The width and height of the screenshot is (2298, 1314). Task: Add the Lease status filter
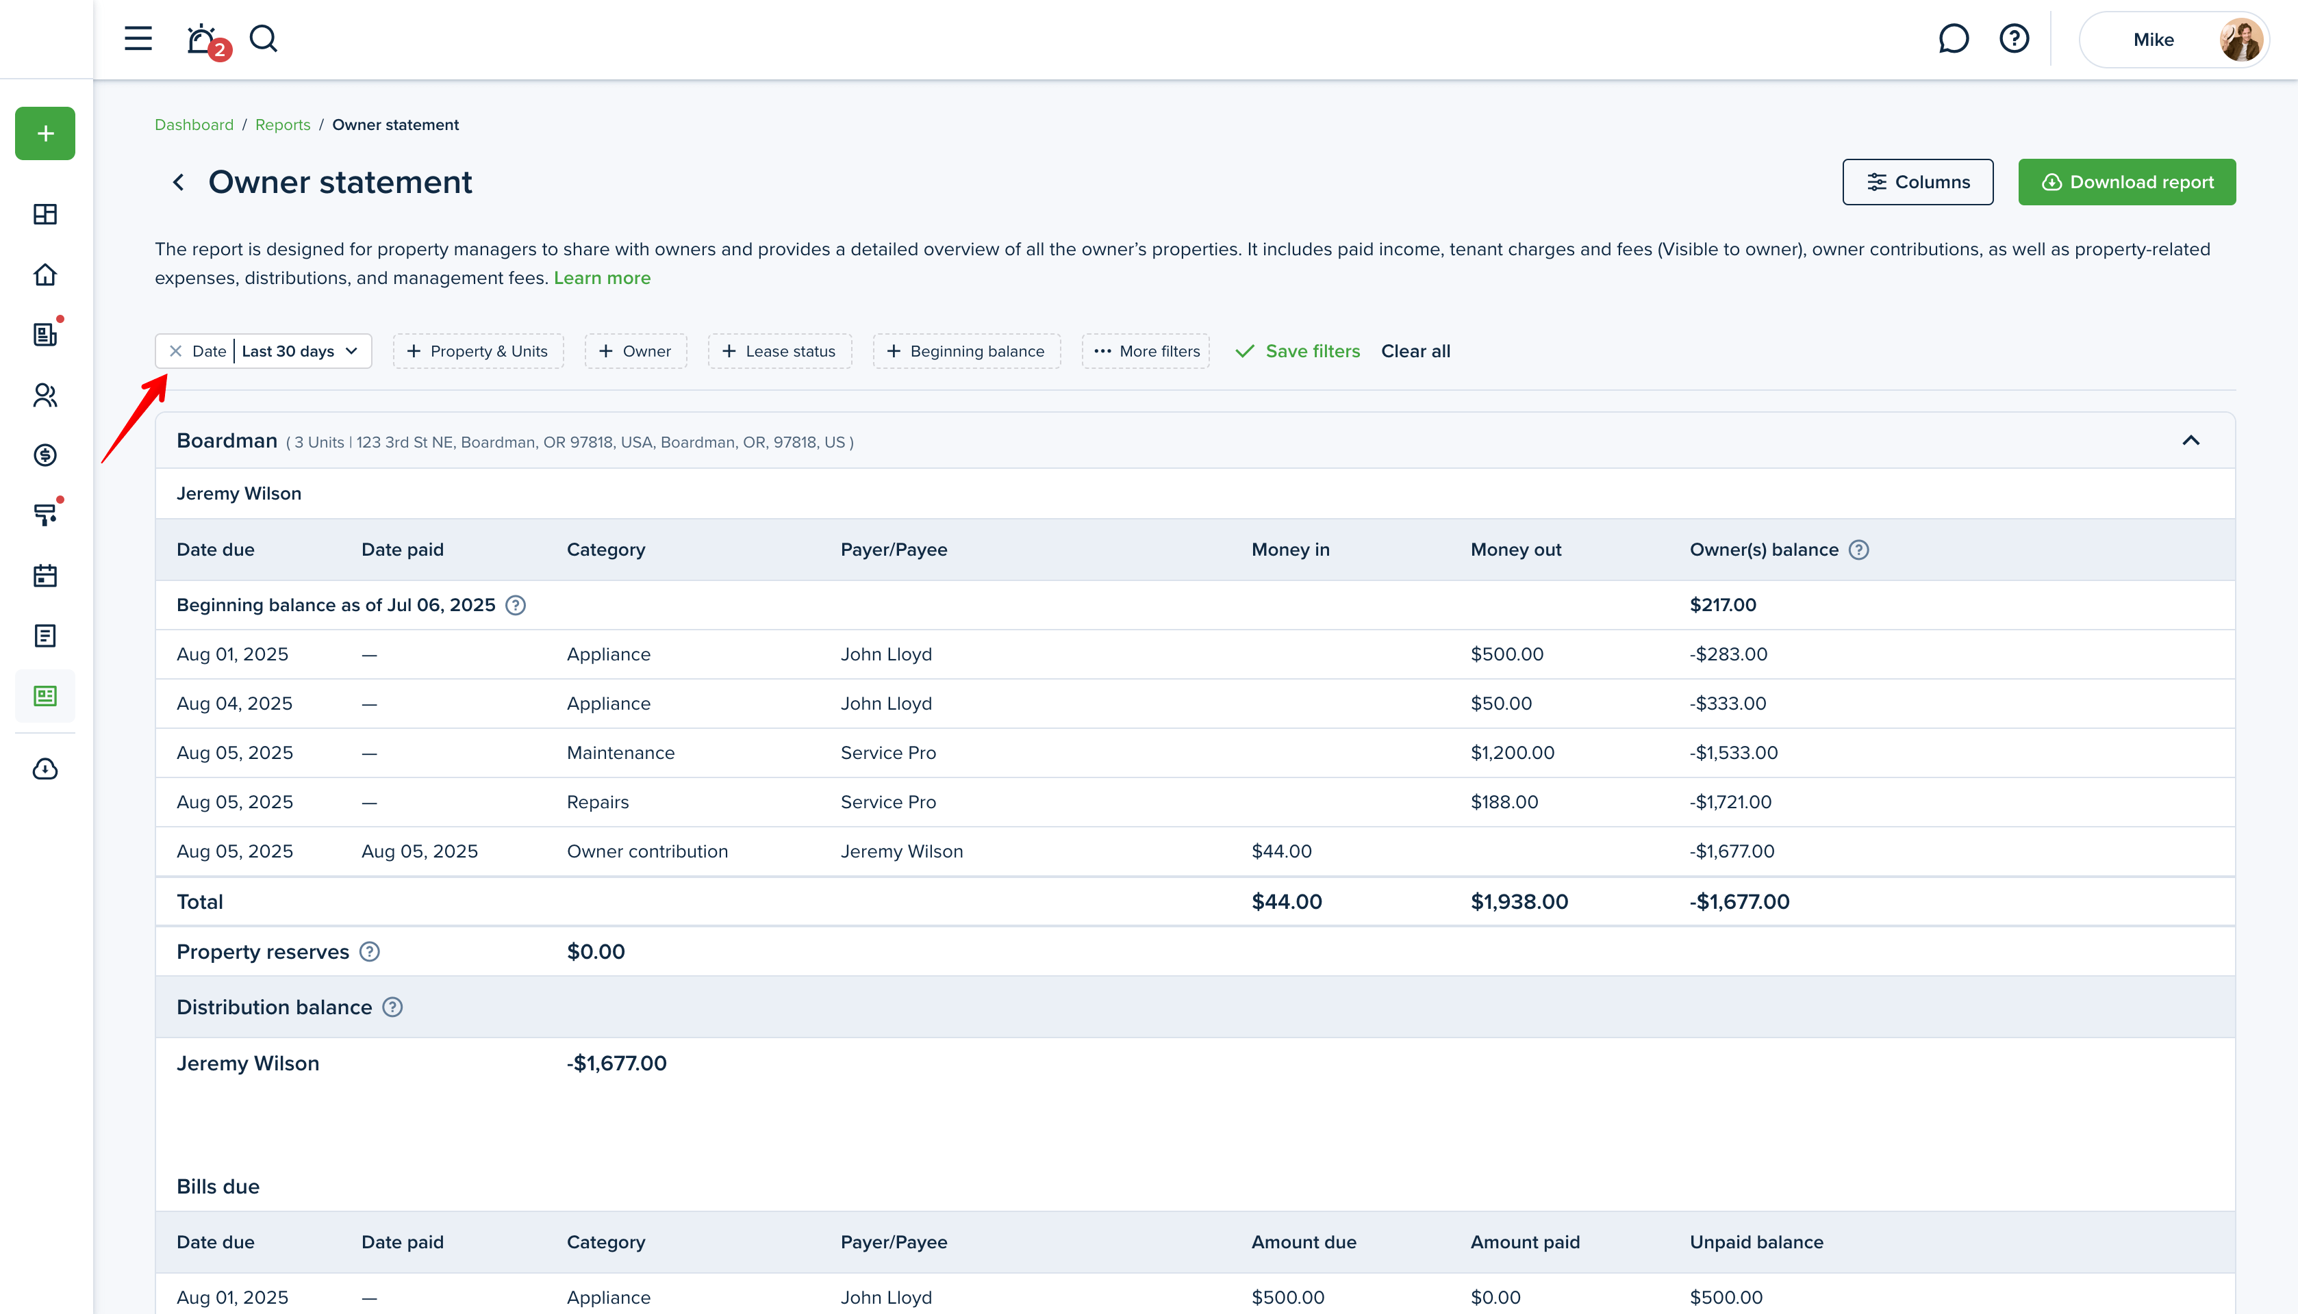pyautogui.click(x=779, y=351)
